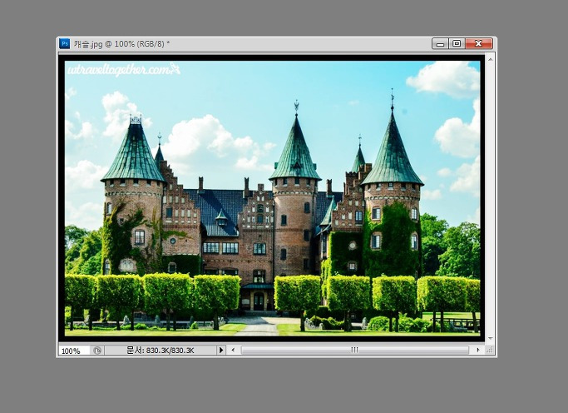568x413 pixels.
Task: Click the window resize grip at the corner
Action: [490, 351]
